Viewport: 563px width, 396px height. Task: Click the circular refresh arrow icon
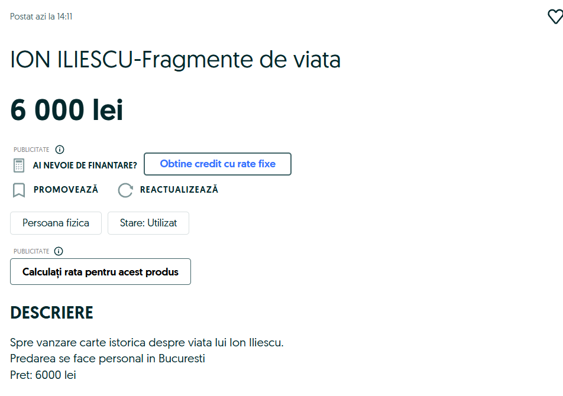pos(125,190)
